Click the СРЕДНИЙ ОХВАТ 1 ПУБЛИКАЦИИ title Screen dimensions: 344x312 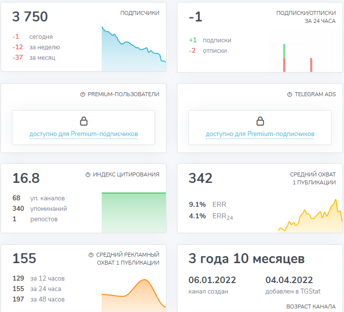pyautogui.click(x=313, y=178)
